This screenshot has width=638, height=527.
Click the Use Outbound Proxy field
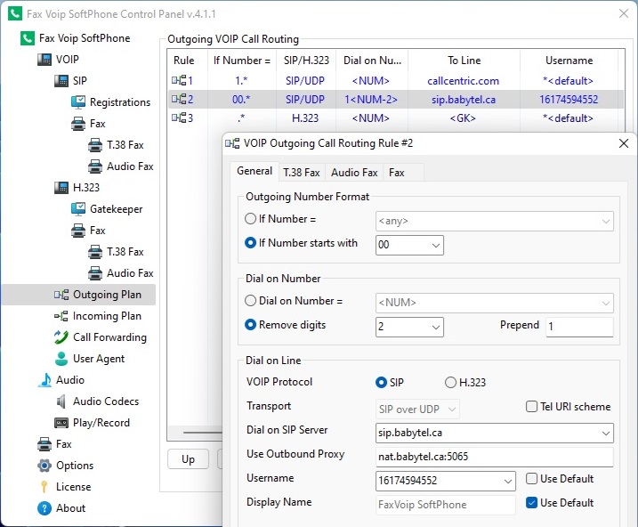tap(495, 457)
